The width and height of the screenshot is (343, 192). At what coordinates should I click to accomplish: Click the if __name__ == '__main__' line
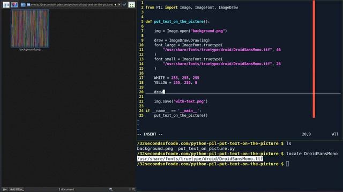point(173,110)
